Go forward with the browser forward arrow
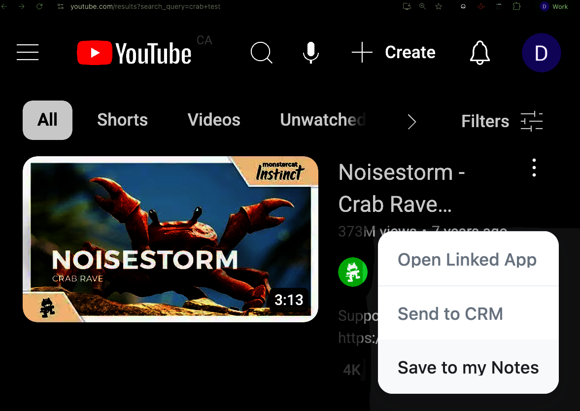The image size is (580, 411). [22, 6]
